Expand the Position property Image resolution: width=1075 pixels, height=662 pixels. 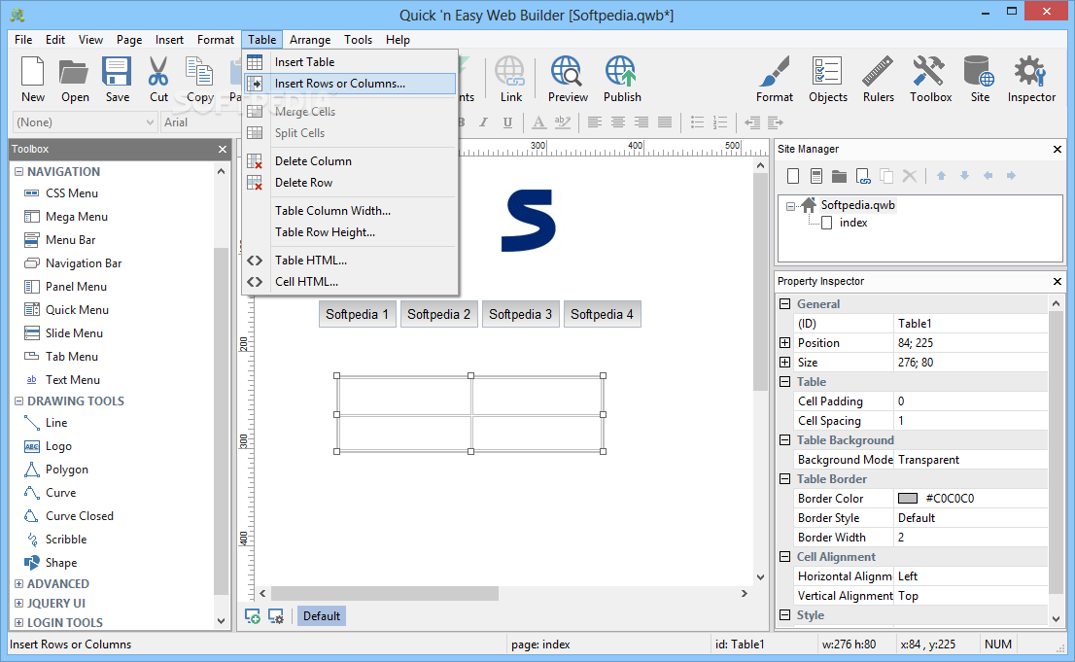pos(785,342)
